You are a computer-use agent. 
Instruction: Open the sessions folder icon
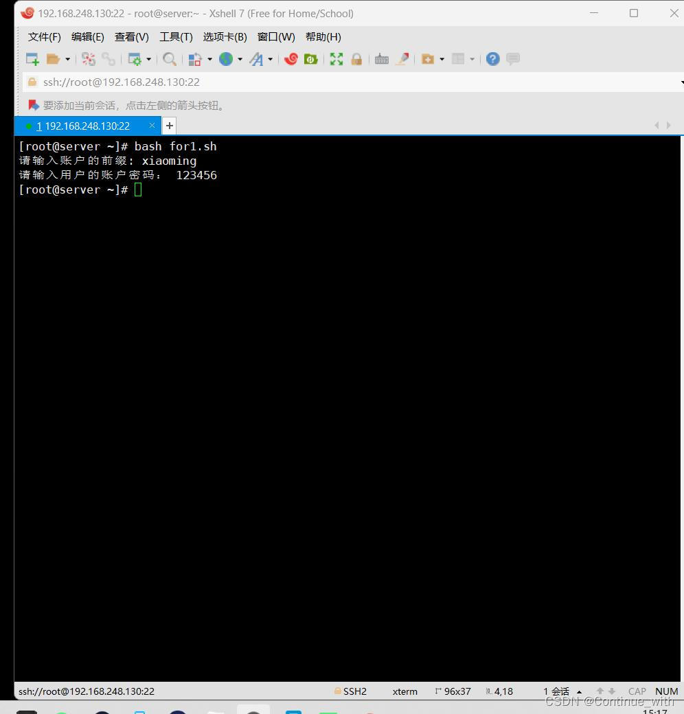54,59
